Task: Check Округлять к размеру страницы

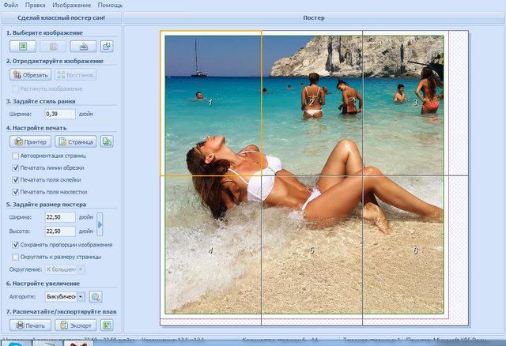Action: (x=16, y=257)
